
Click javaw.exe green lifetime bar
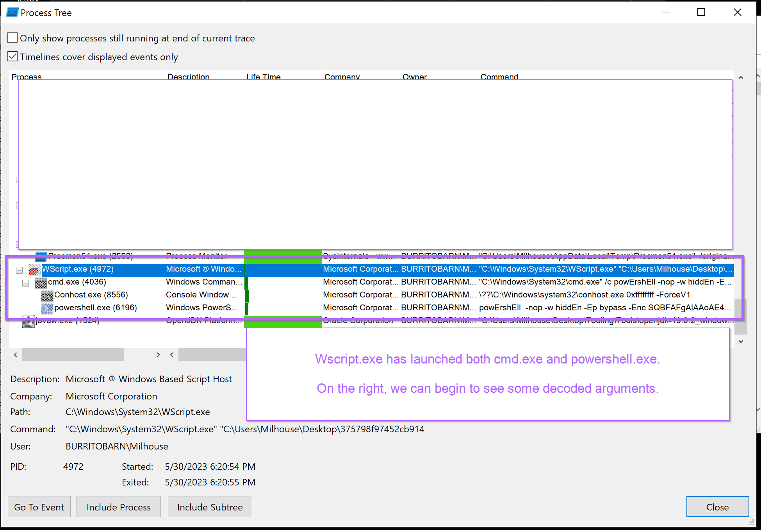point(282,321)
